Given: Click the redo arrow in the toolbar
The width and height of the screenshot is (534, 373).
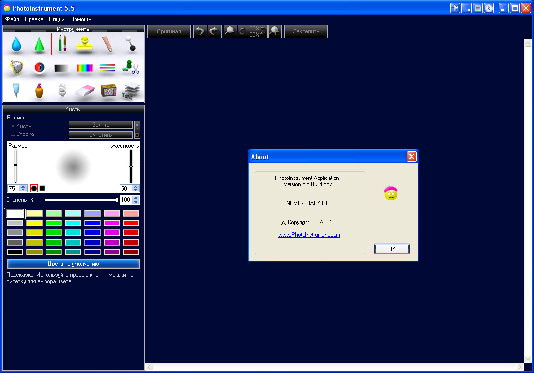Looking at the screenshot, I should point(214,31).
